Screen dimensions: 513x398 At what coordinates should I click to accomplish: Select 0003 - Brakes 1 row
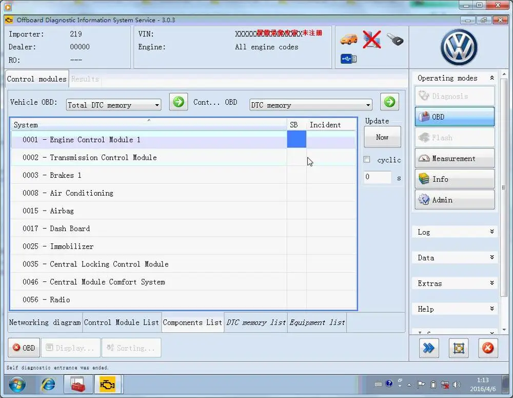coord(183,175)
